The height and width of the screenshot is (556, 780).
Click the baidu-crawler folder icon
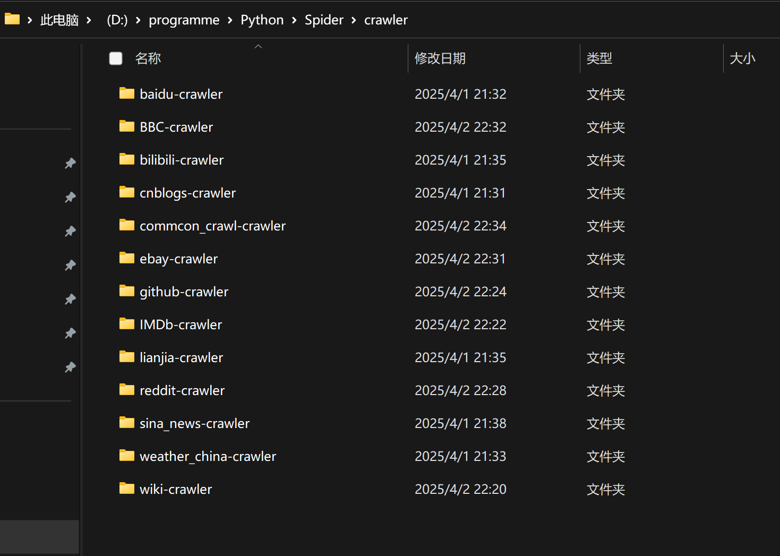[x=127, y=93]
